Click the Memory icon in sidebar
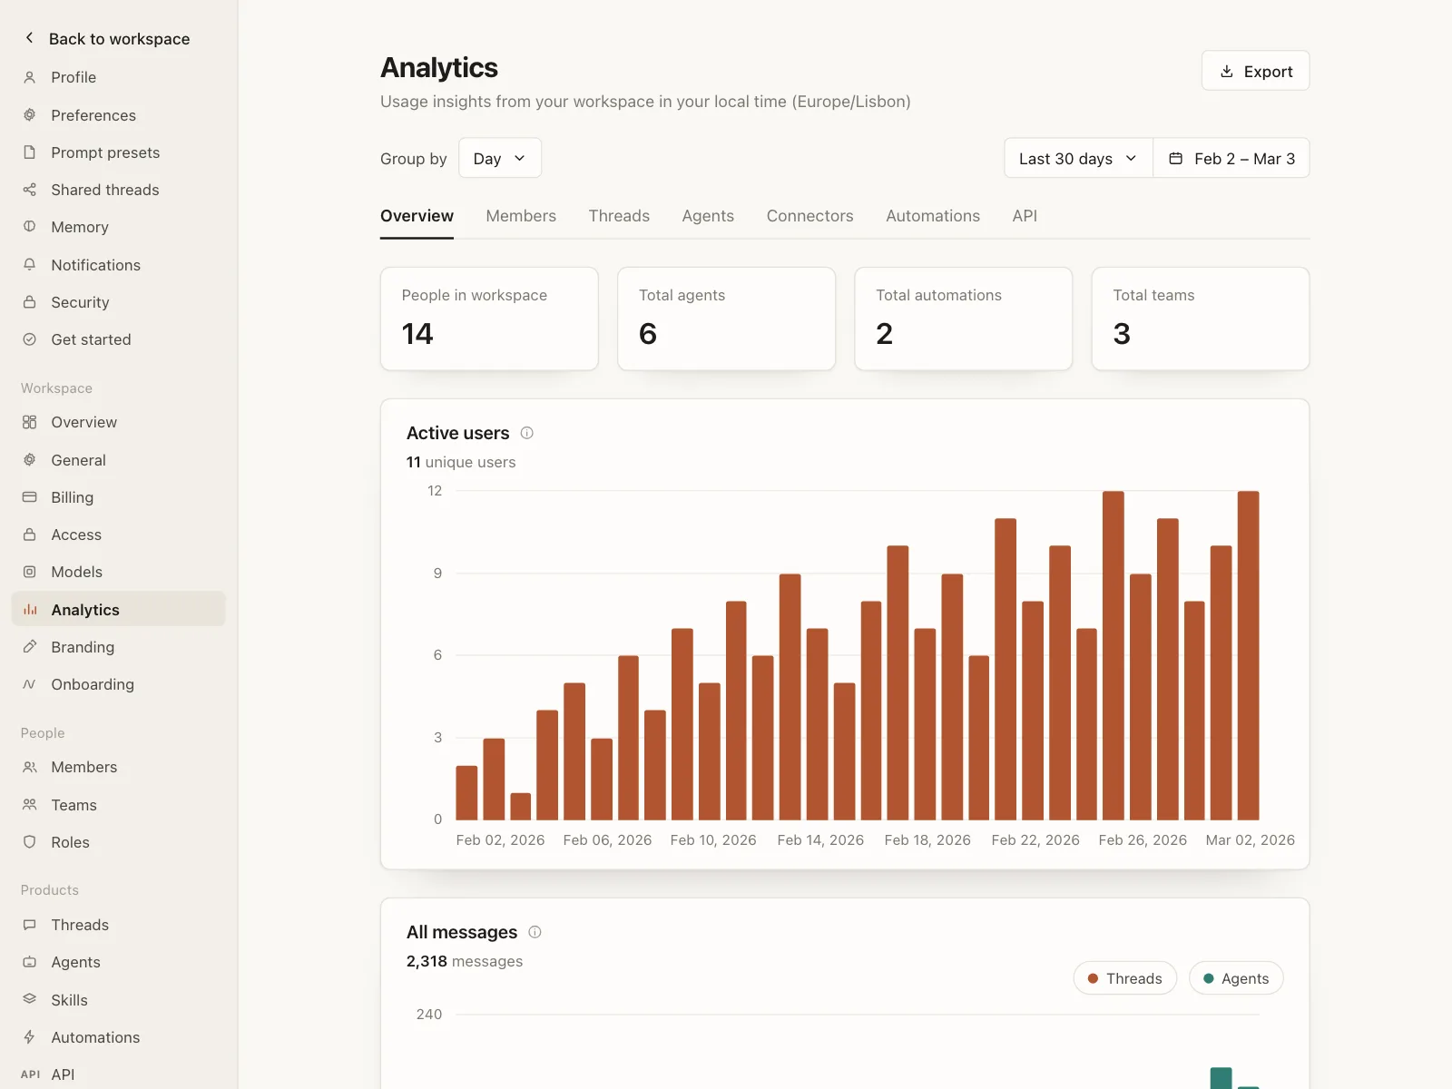Viewport: 1452px width, 1089px height. (x=30, y=227)
